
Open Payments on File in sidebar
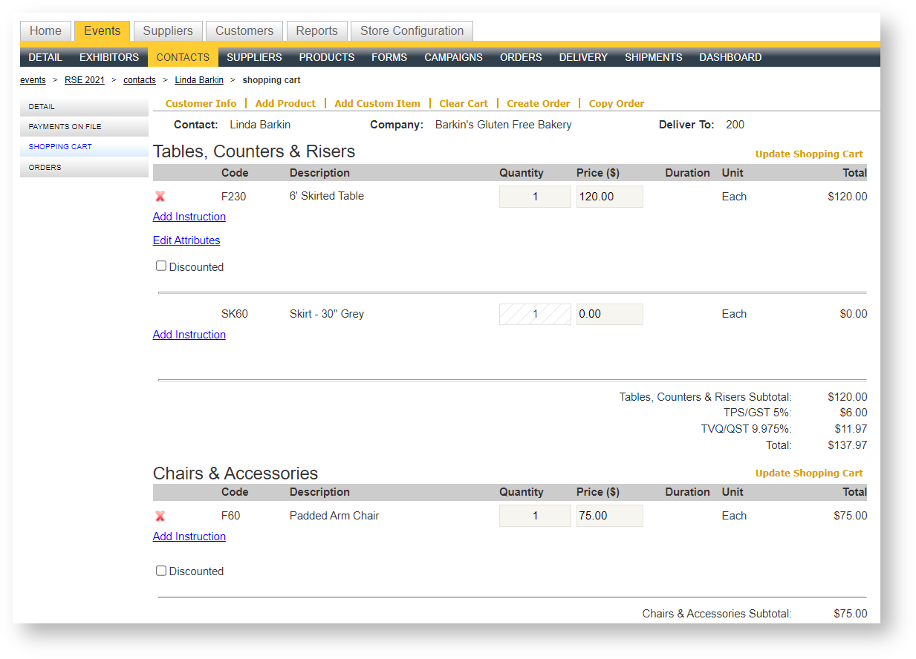pos(65,127)
